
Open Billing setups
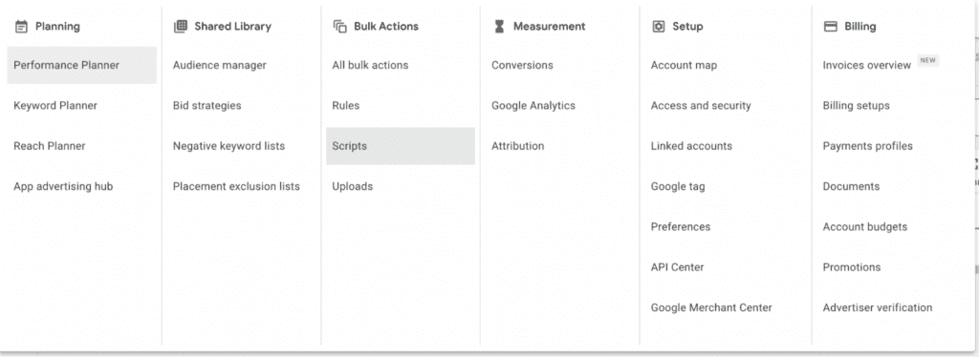(x=856, y=105)
